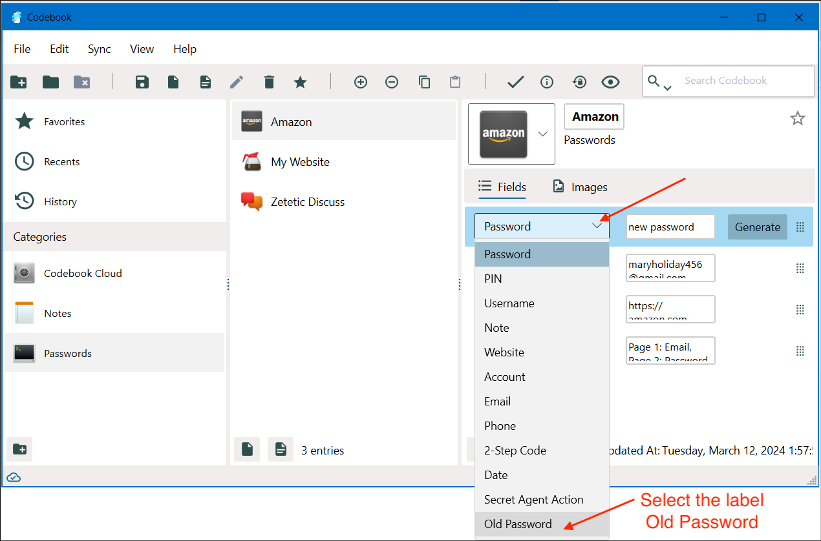
Task: Click new note entry icon below entry list
Action: click(281, 449)
